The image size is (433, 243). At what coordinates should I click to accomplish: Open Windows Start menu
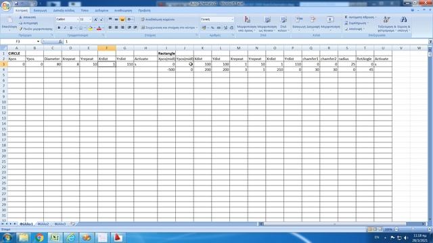[7, 238]
